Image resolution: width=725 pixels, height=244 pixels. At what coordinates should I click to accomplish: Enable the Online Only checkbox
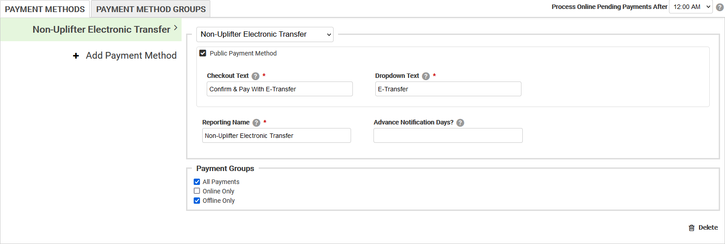(197, 191)
